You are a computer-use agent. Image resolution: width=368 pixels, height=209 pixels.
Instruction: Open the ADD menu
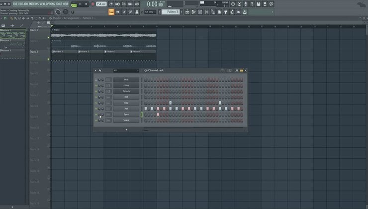pos(26,4)
